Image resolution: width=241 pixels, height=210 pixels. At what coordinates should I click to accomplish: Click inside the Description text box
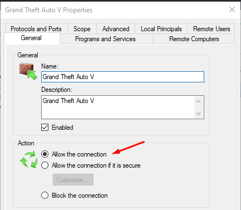[118, 107]
